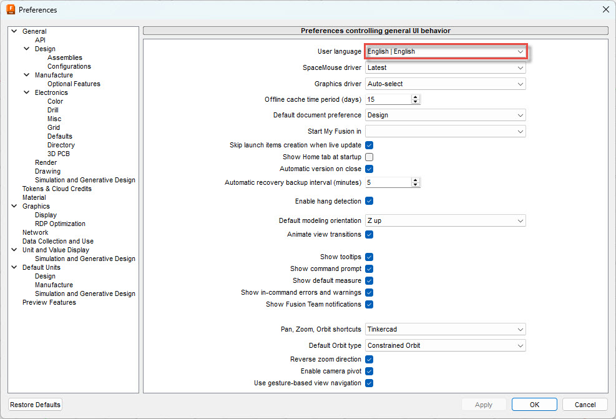Viewport: 616px width, 419px height.
Task: Close the Preferences dialog window
Action: (606, 9)
